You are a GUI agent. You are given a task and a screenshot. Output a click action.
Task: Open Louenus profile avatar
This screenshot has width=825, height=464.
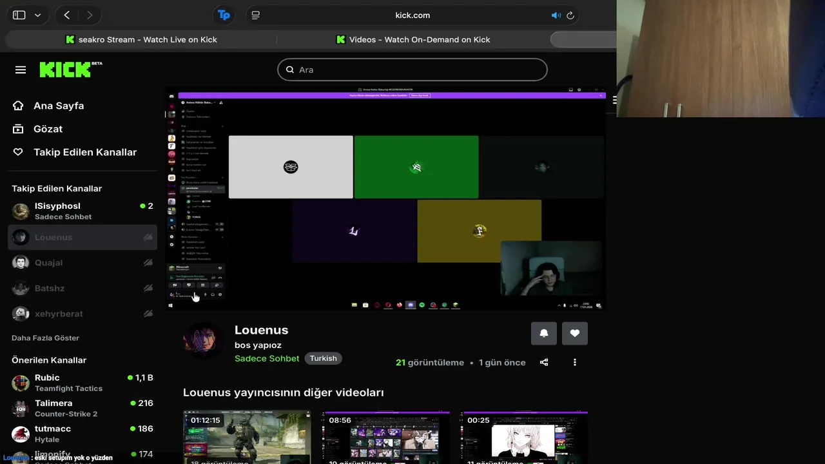click(x=204, y=341)
